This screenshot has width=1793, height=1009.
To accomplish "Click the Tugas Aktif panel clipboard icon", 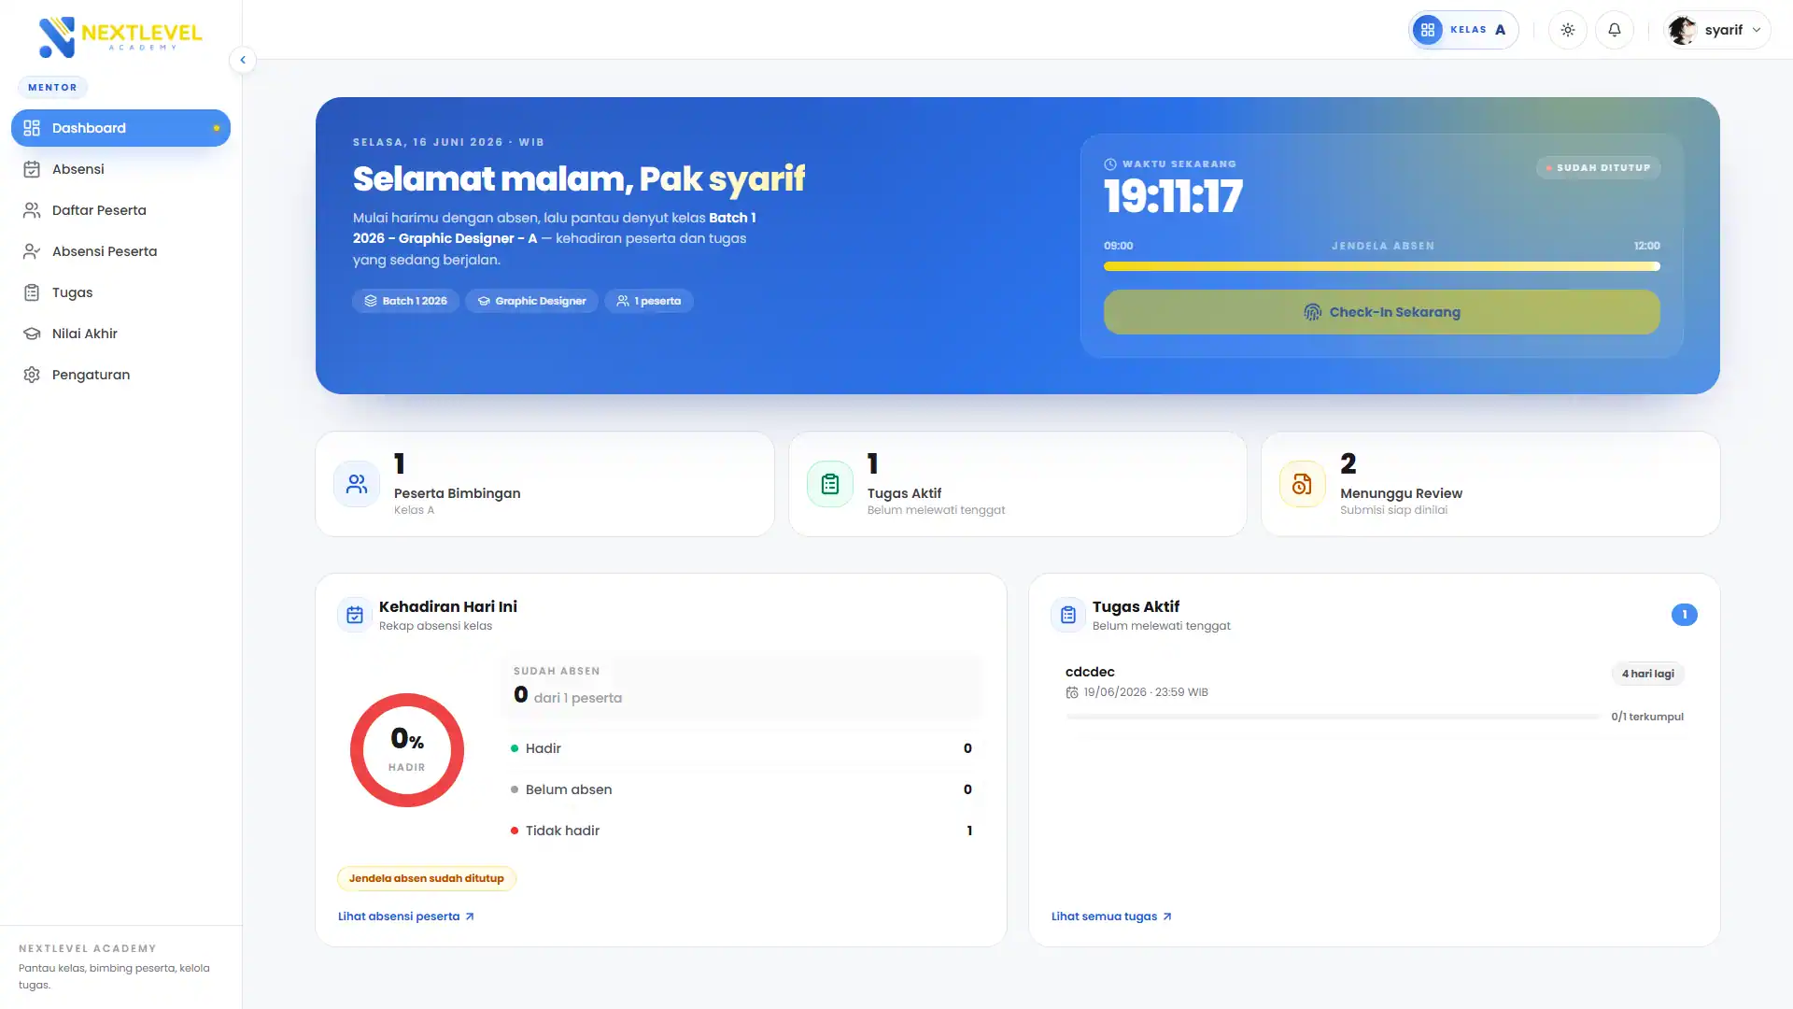I will (x=1068, y=615).
